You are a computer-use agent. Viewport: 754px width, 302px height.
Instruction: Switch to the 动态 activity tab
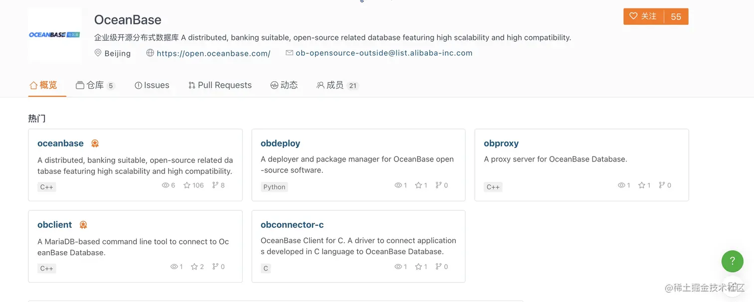(284, 85)
